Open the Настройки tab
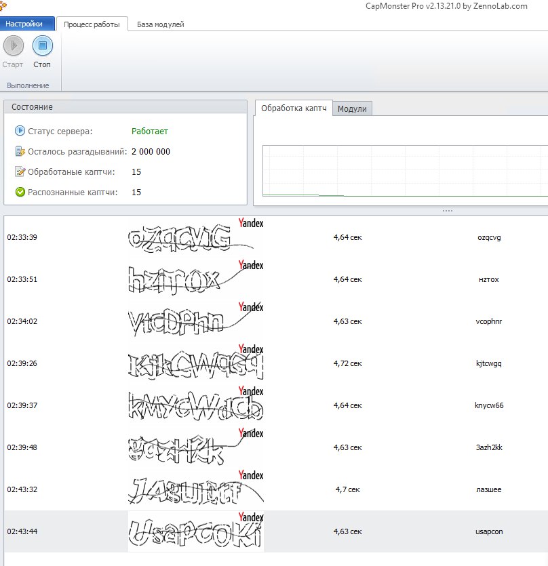 click(x=28, y=24)
